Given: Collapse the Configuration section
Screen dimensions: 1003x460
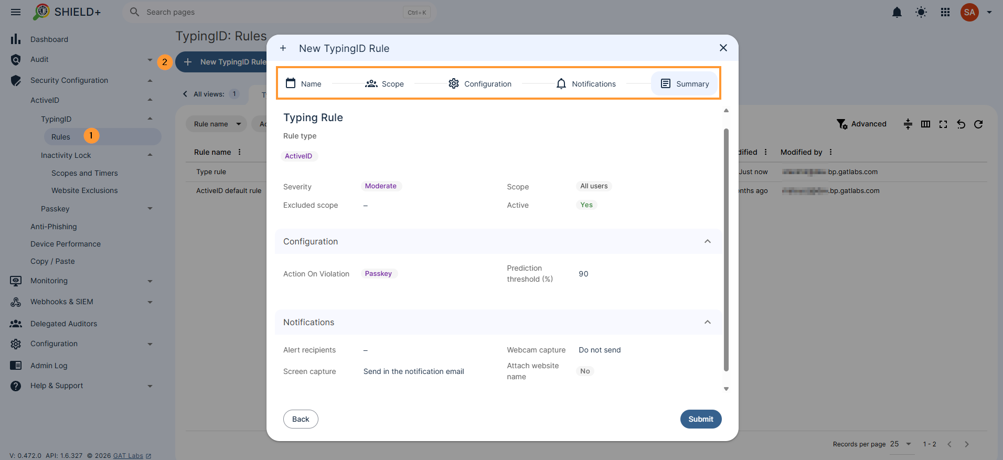Looking at the screenshot, I should coord(708,241).
